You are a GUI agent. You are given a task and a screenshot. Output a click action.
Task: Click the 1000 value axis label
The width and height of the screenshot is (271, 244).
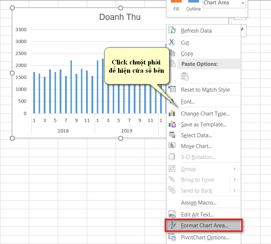pos(21,89)
